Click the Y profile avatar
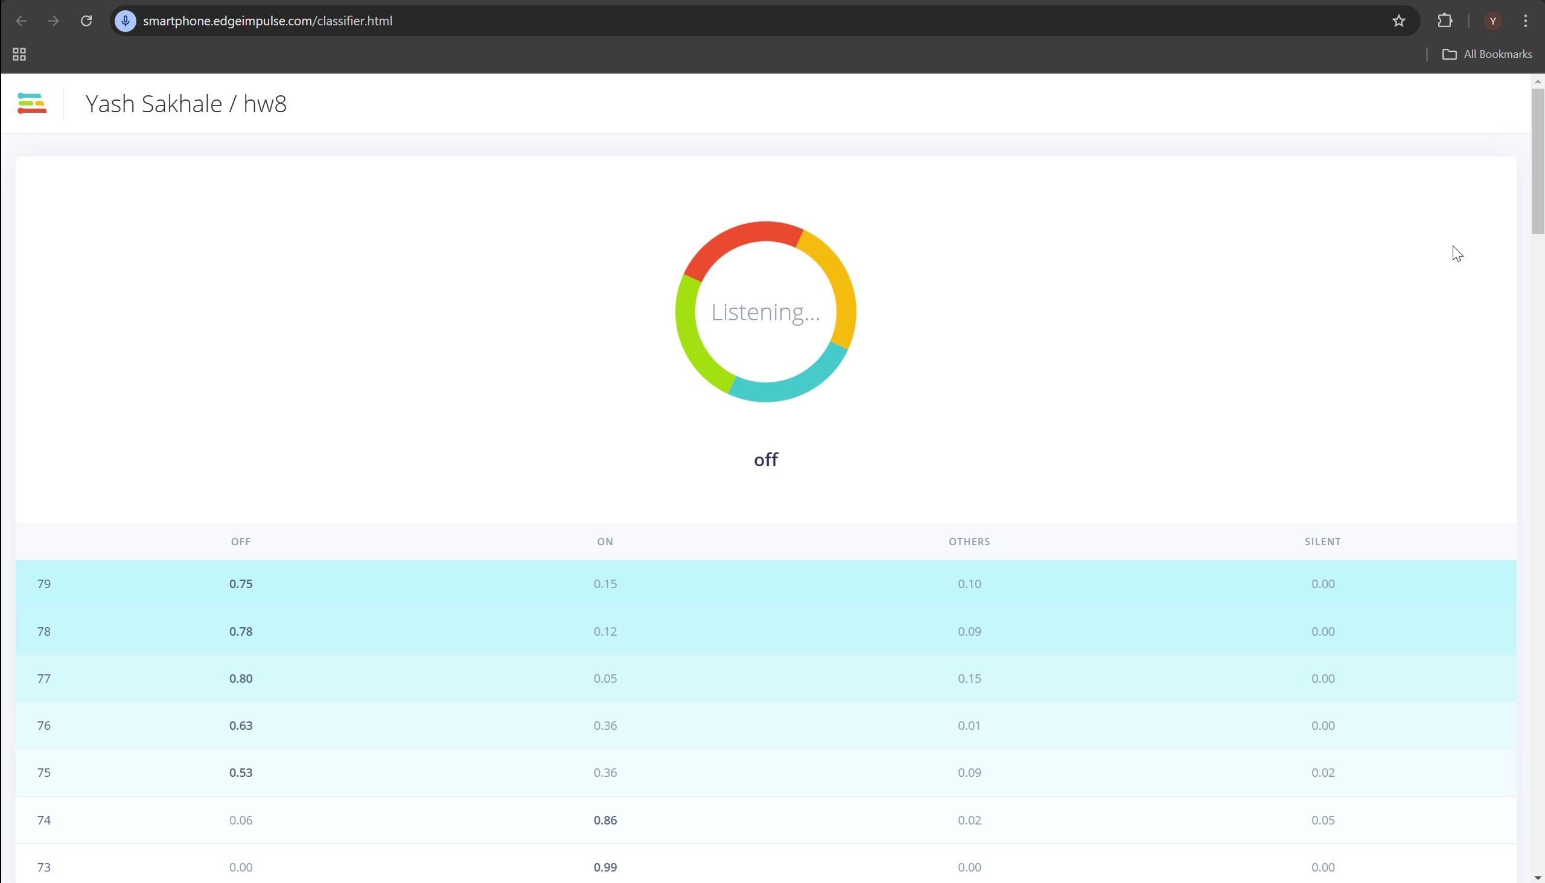This screenshot has width=1545, height=883. pyautogui.click(x=1493, y=21)
